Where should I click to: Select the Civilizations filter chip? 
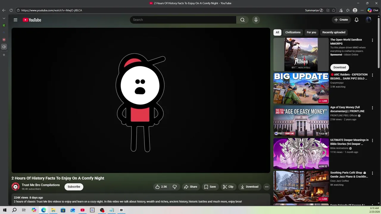pyautogui.click(x=293, y=32)
